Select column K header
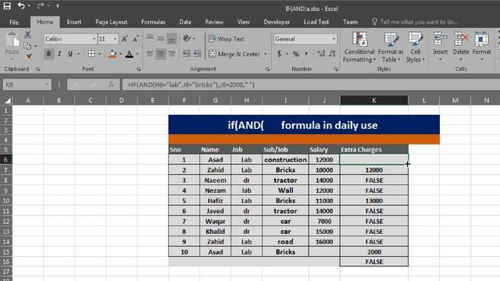 373,101
